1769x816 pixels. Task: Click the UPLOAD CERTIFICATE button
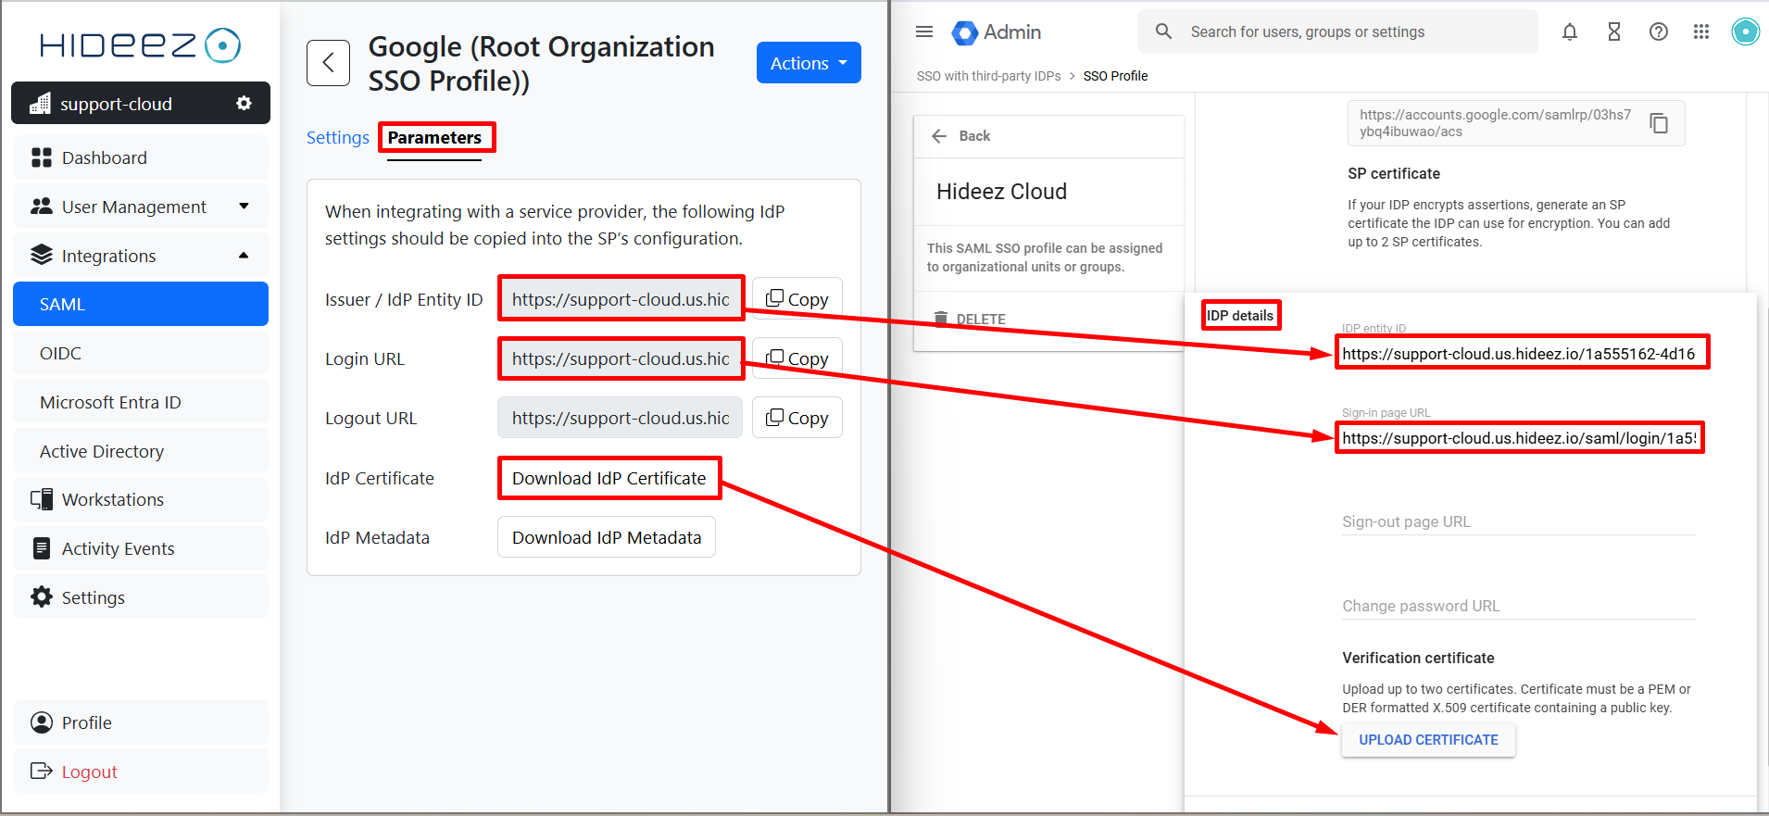pyautogui.click(x=1427, y=740)
